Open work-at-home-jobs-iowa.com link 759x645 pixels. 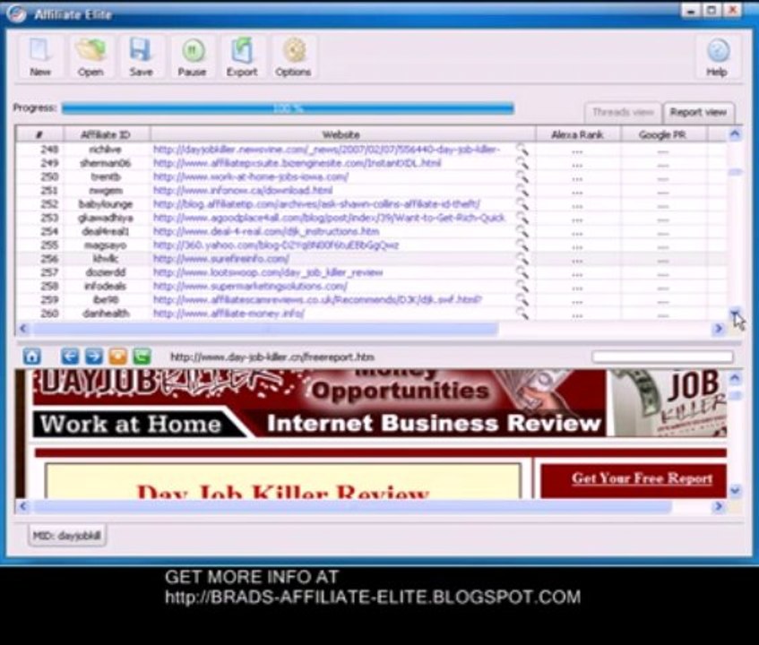coord(251,176)
